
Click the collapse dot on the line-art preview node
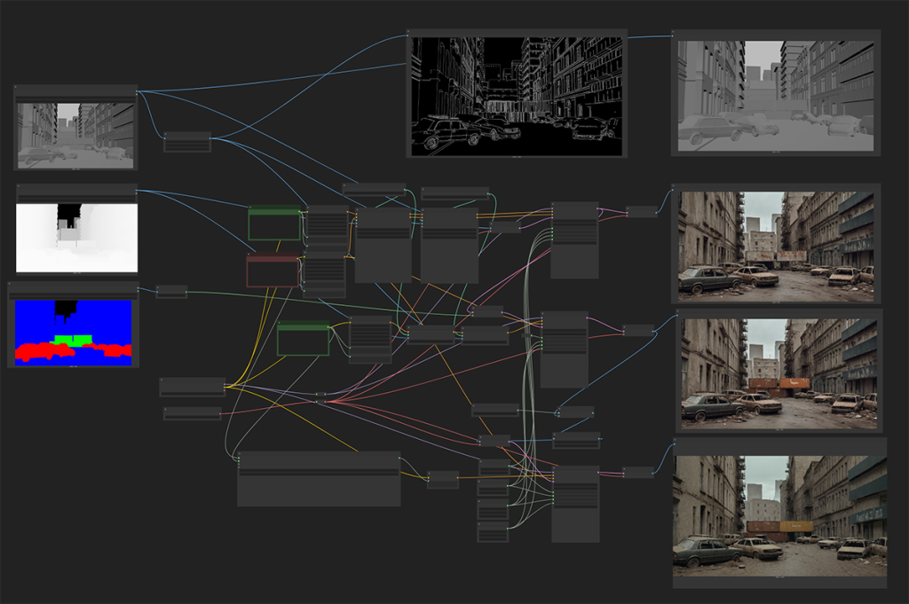click(409, 31)
